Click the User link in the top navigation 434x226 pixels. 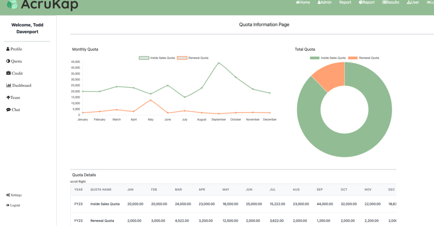click(x=413, y=3)
